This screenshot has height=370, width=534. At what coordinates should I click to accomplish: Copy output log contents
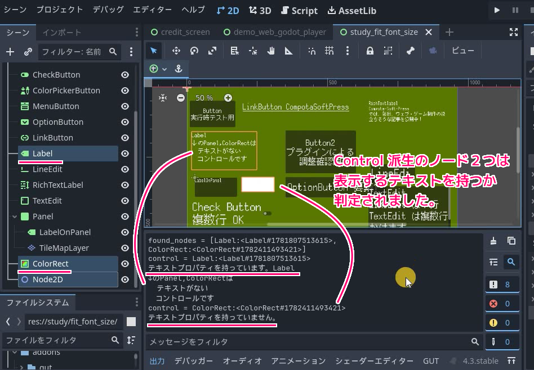pos(511,241)
